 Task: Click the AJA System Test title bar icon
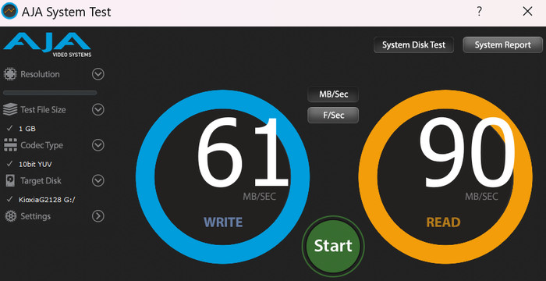tap(9, 11)
